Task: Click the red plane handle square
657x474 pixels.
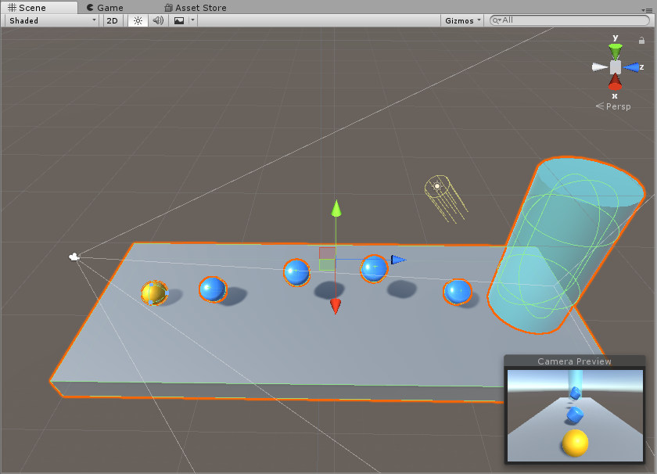Action: (327, 253)
